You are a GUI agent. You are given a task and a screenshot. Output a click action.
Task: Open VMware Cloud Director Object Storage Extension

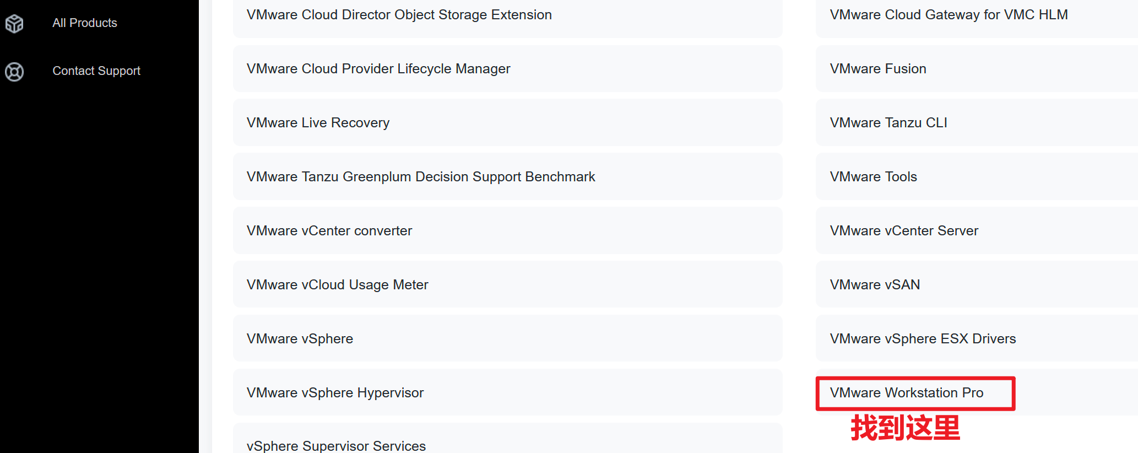pyautogui.click(x=399, y=15)
